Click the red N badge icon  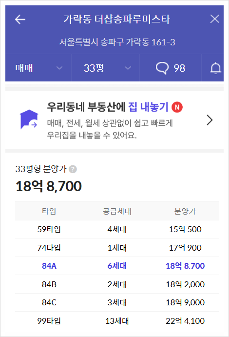[177, 107]
